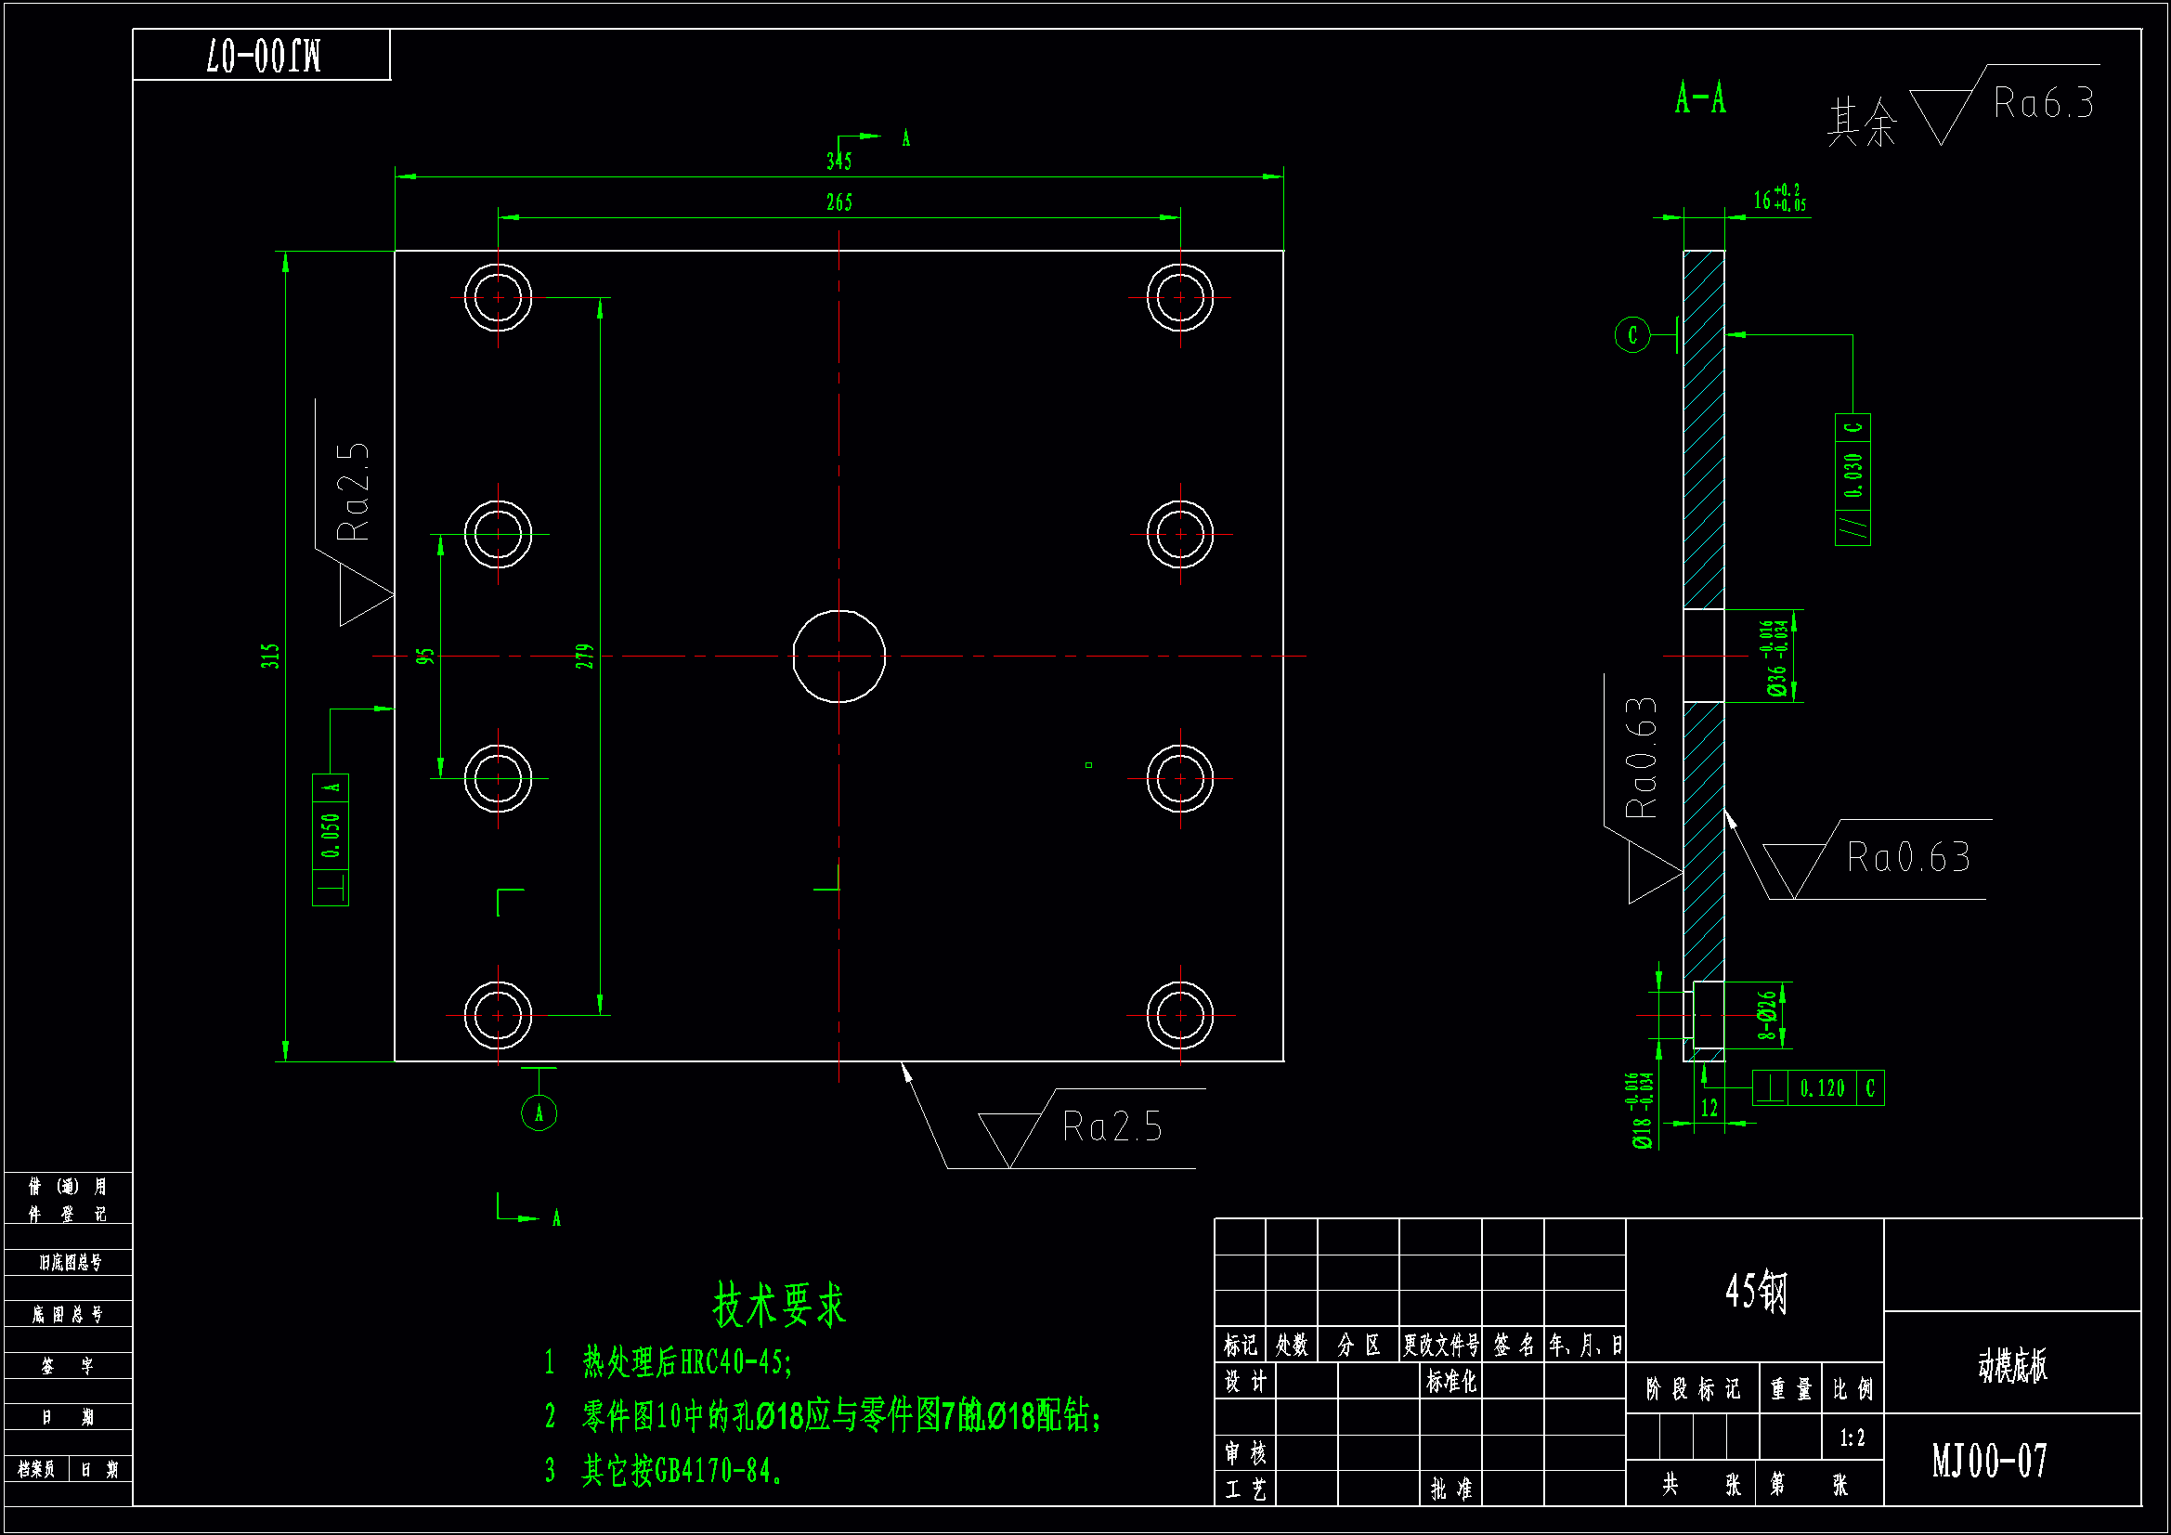The height and width of the screenshot is (1535, 2171).
Task: Click the 0.030 parallelism tolerance frame
Action: click(x=1852, y=478)
